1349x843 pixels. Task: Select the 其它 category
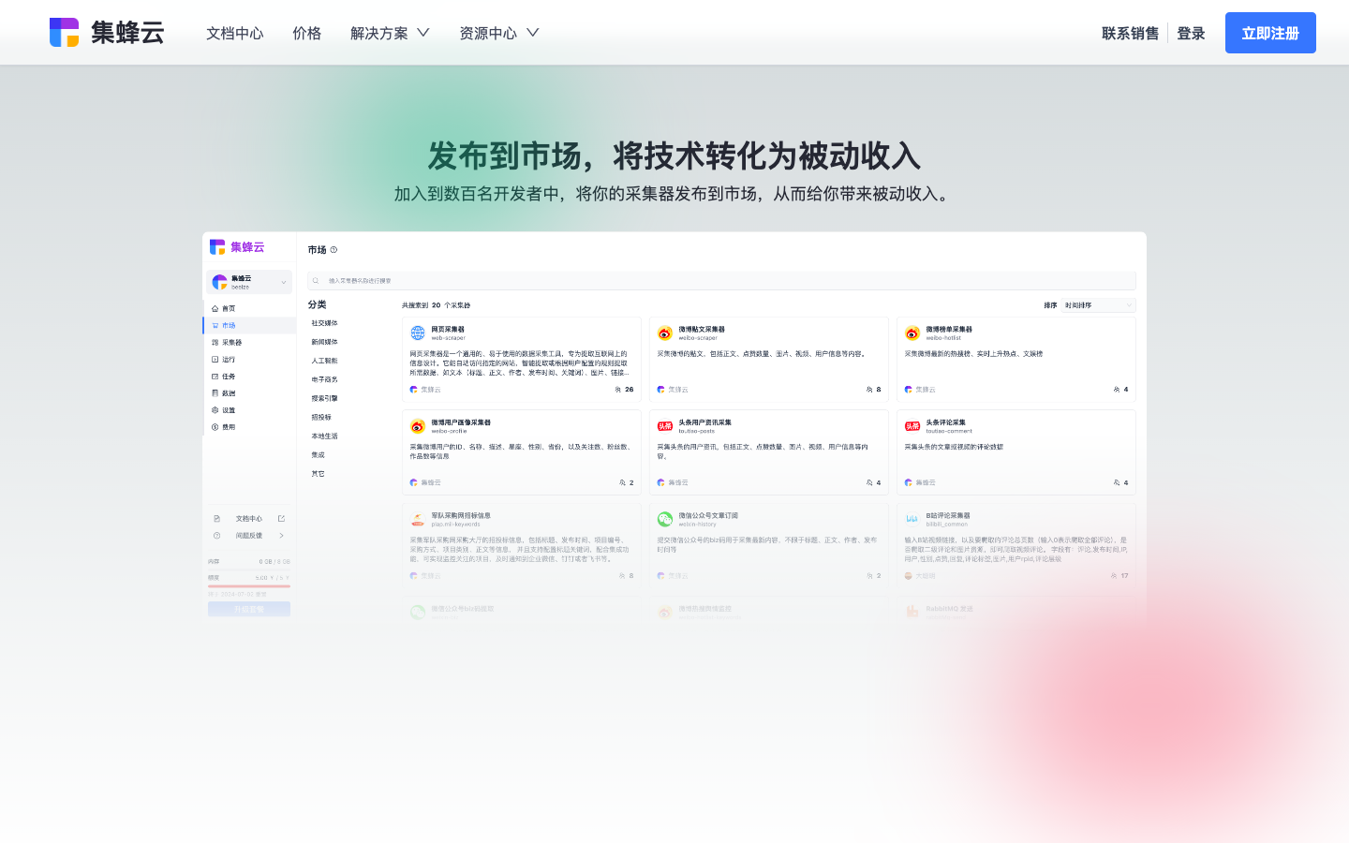pyautogui.click(x=319, y=474)
